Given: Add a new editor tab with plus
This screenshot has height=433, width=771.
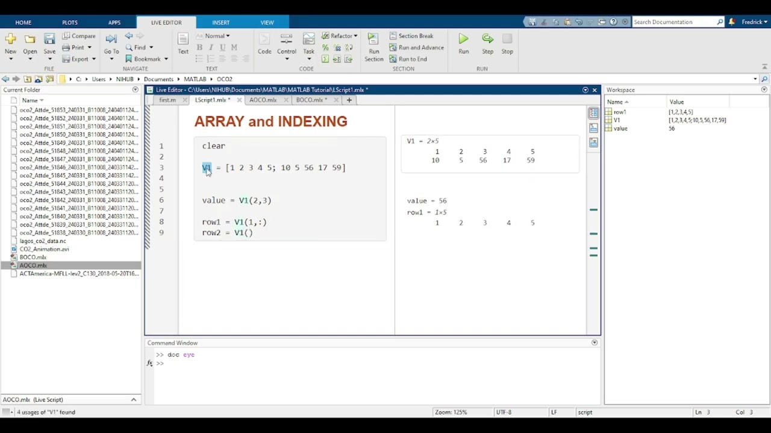Looking at the screenshot, I should pyautogui.click(x=349, y=100).
